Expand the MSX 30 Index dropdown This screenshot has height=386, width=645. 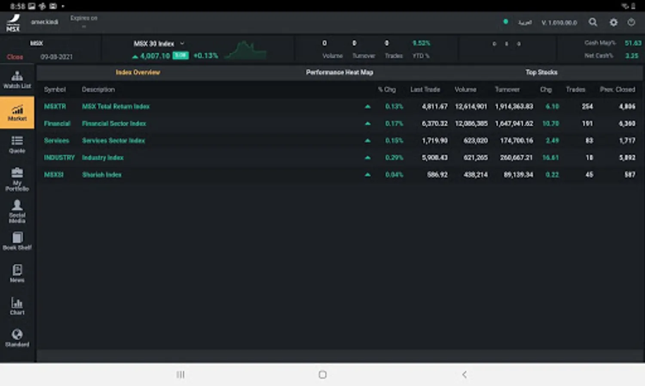pos(182,43)
